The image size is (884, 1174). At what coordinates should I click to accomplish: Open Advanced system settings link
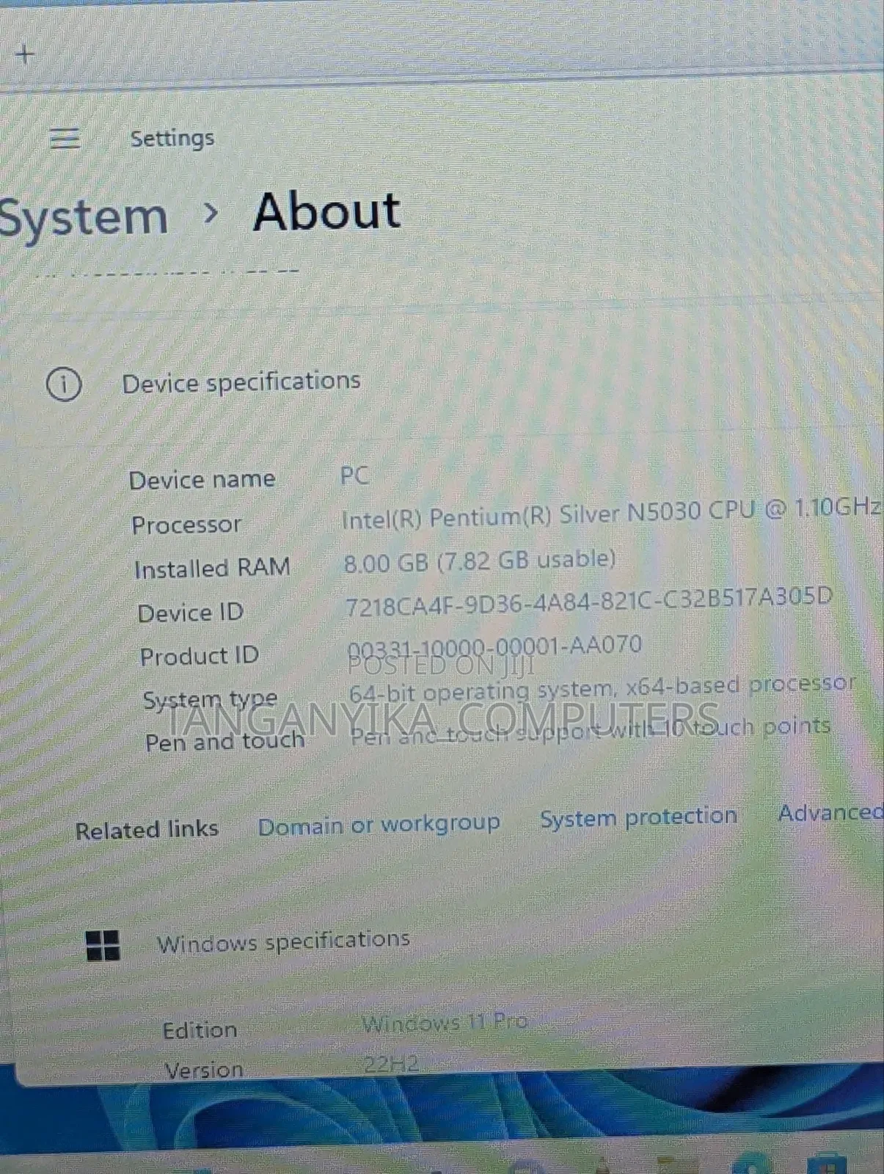tap(830, 812)
